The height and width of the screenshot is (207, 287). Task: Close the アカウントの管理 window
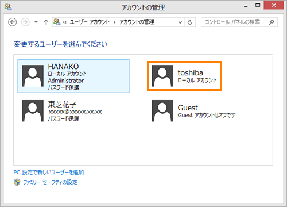(274, 5)
